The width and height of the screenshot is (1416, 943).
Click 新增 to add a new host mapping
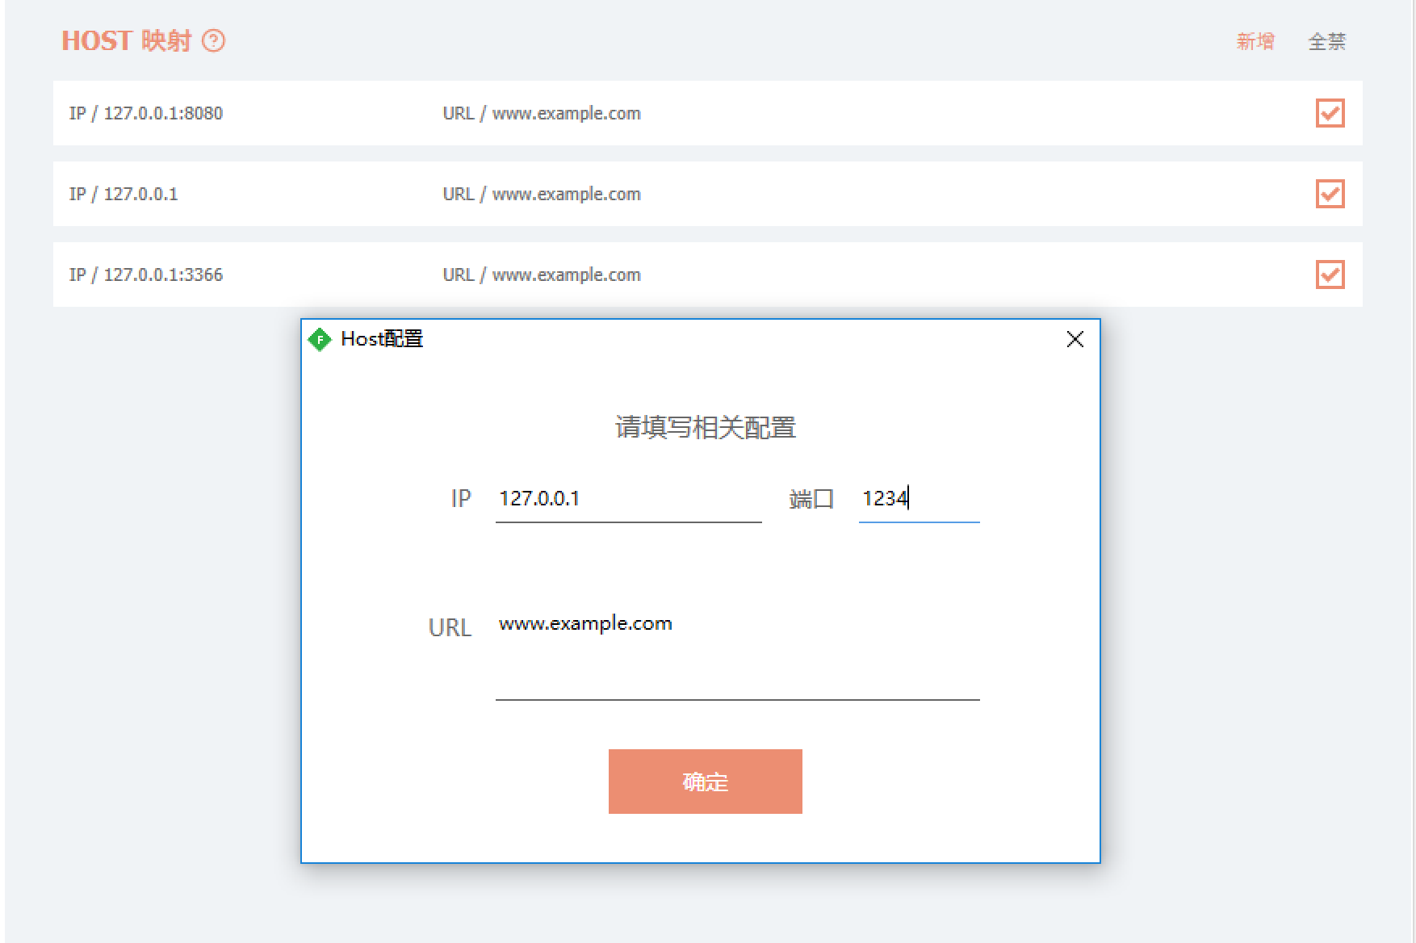point(1256,41)
